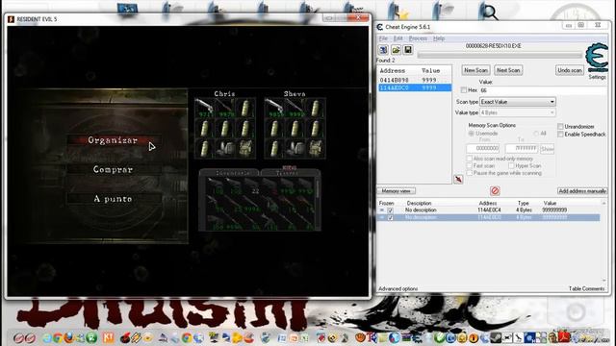Select found address 0414B898 row
The height and width of the screenshot is (346, 616).
coord(415,80)
